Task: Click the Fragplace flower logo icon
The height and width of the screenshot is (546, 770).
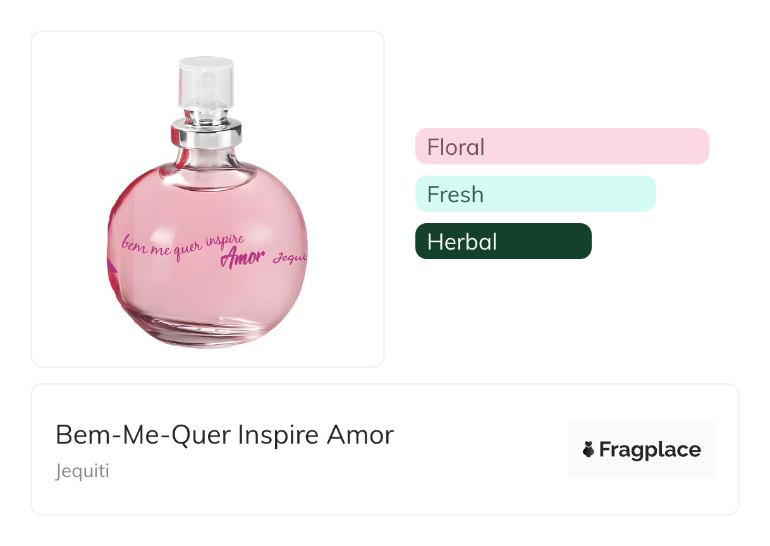Action: click(x=589, y=450)
